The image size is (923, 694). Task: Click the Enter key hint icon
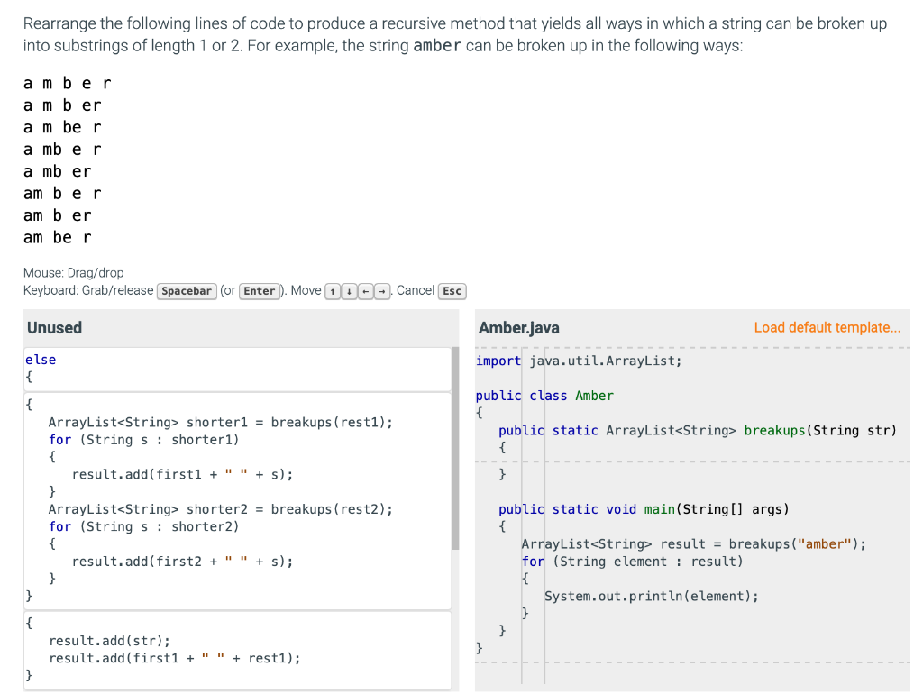260,290
